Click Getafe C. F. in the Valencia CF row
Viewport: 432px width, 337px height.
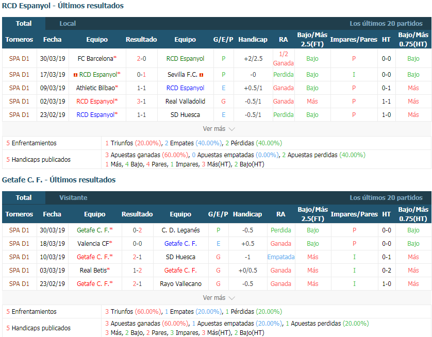click(x=180, y=244)
